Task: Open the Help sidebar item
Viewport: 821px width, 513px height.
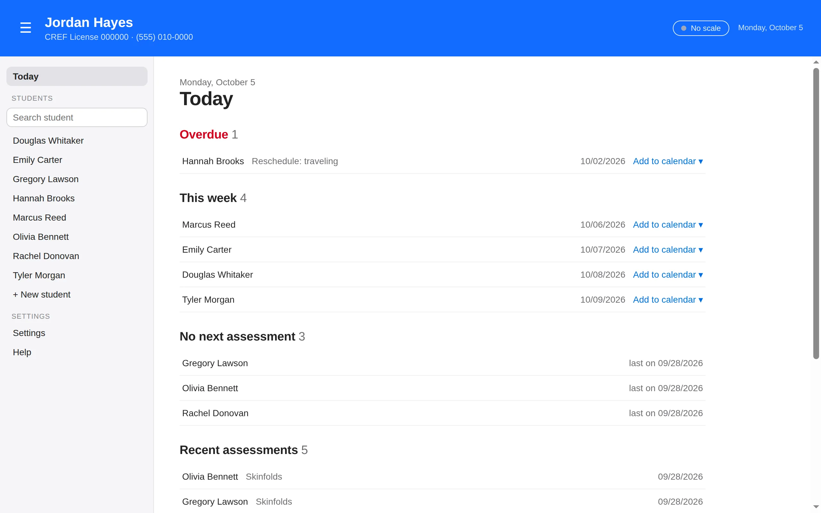Action: coord(77,352)
